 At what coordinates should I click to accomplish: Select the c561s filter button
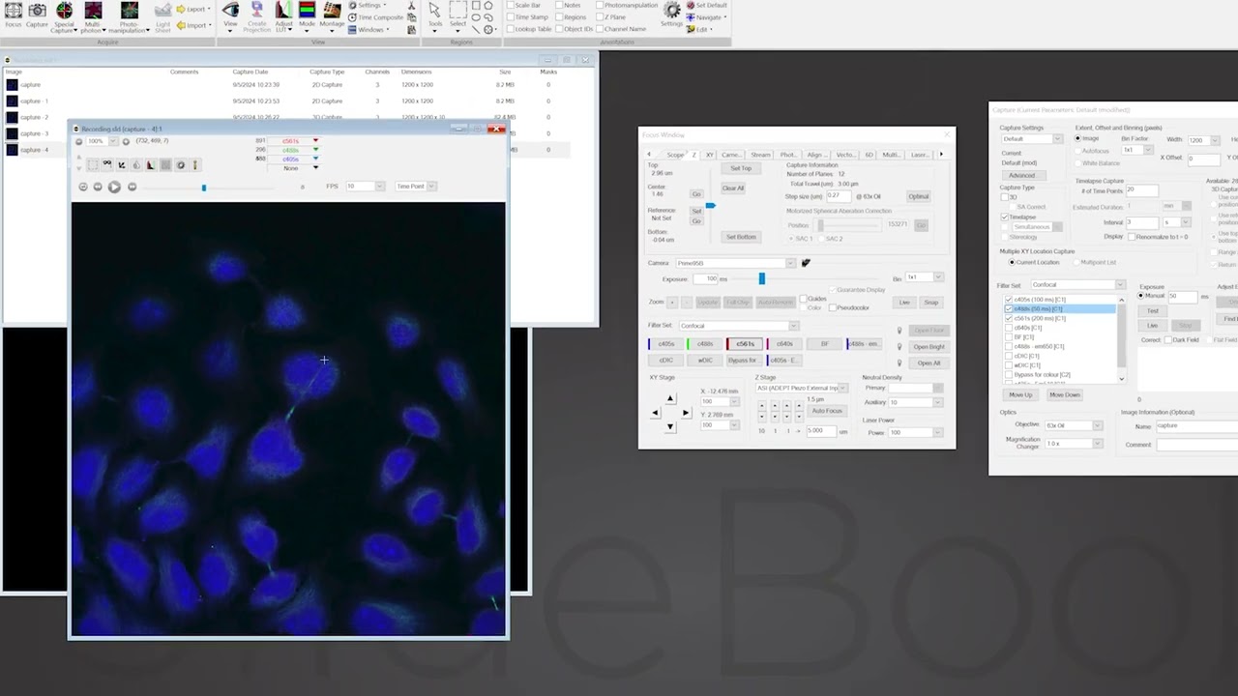[744, 344]
